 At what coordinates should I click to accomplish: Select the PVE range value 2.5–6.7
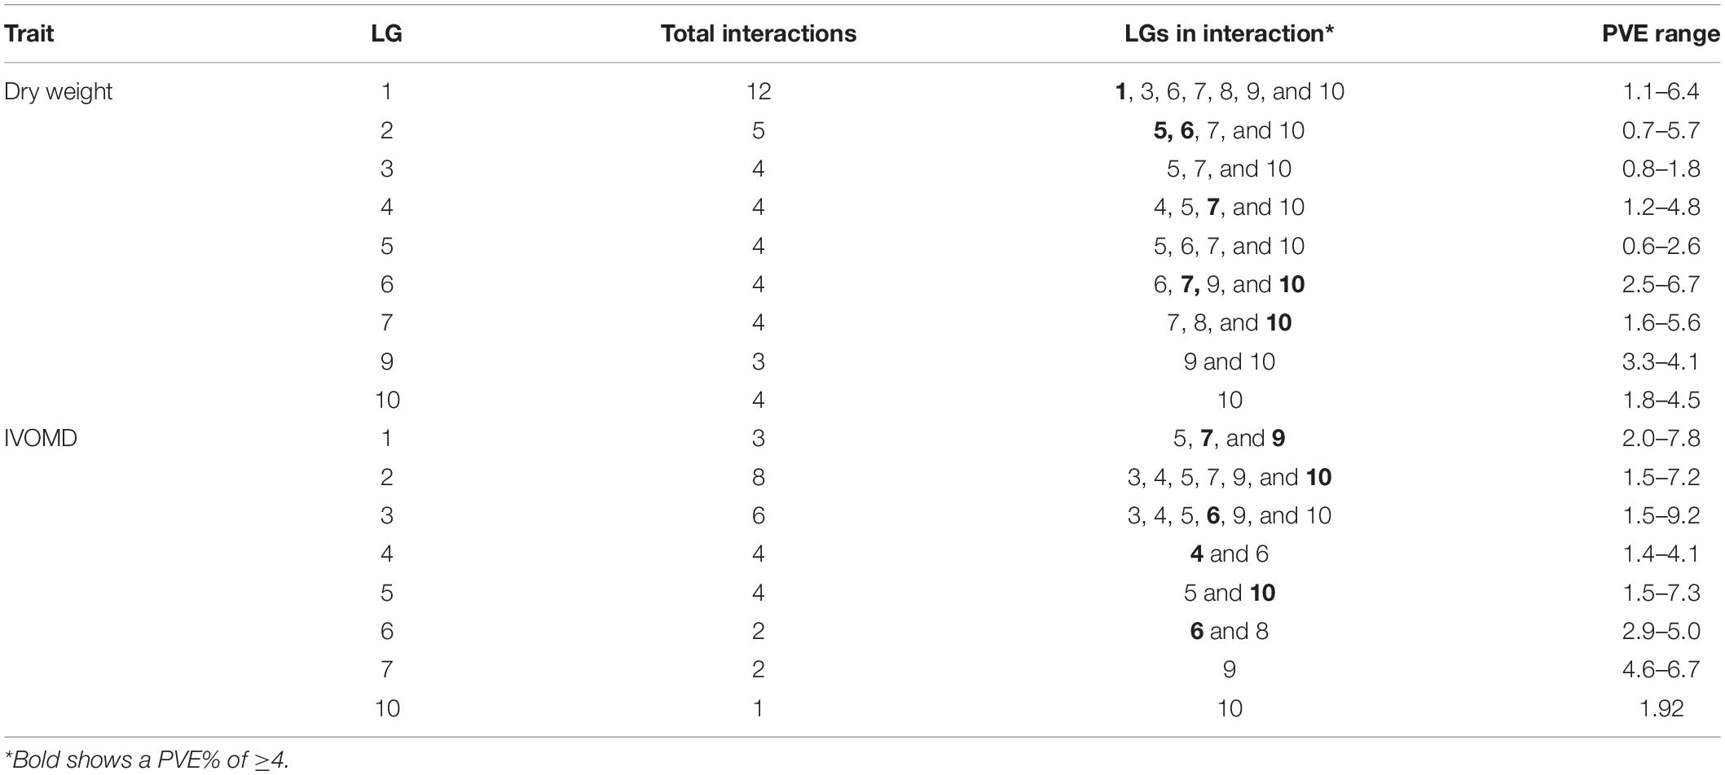click(x=1661, y=284)
